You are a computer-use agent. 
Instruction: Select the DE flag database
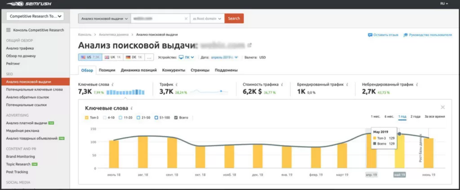coord(134,57)
